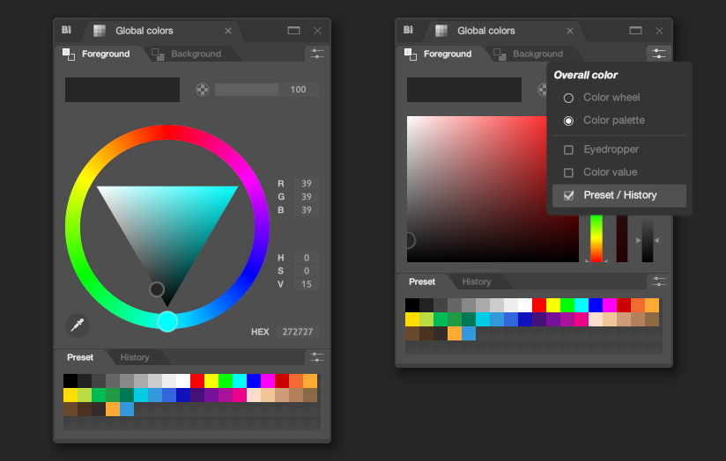Image resolution: width=726 pixels, height=461 pixels.
Task: Click the picker circle in the red palette square
Action: click(x=409, y=240)
